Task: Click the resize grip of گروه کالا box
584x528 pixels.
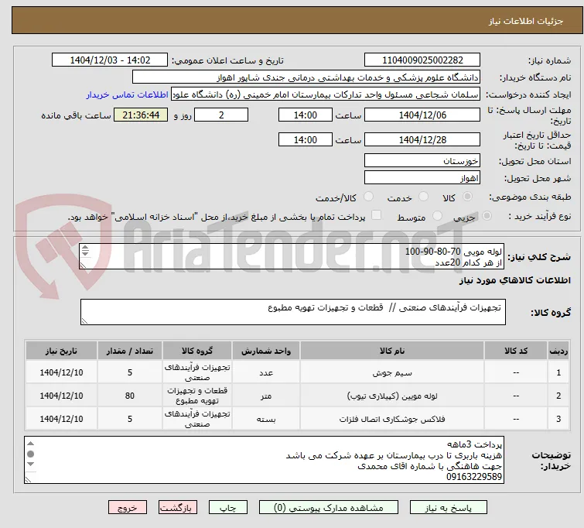Action: tap(84, 321)
